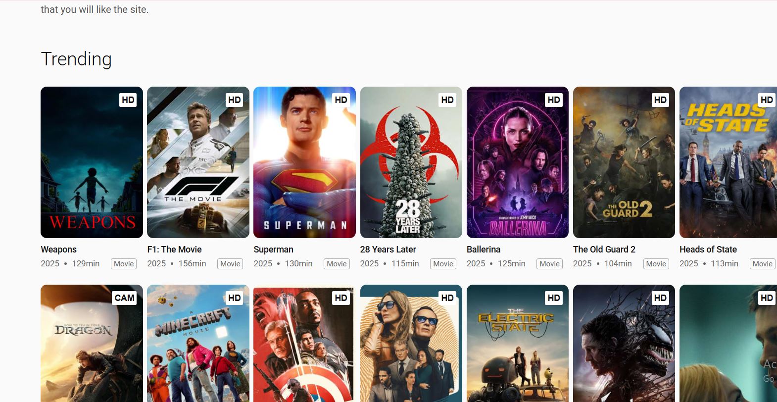This screenshot has width=777, height=402.
Task: Select the Superman poster thumbnail
Action: [304, 162]
